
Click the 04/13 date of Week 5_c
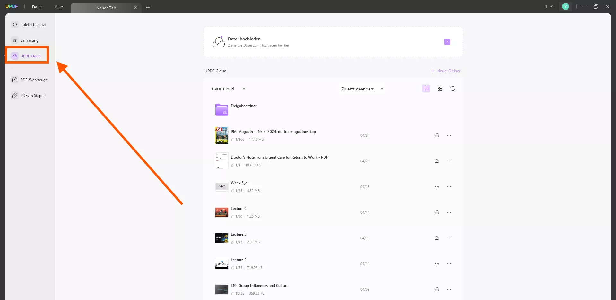click(x=365, y=187)
